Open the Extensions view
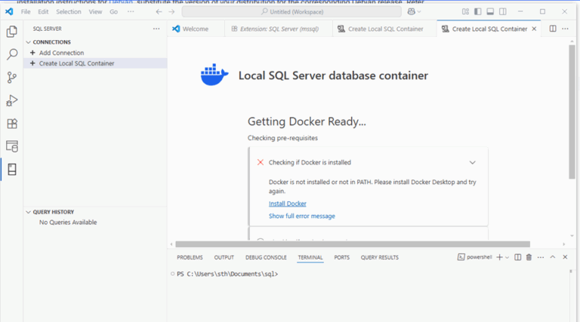This screenshot has width=580, height=322. point(11,124)
